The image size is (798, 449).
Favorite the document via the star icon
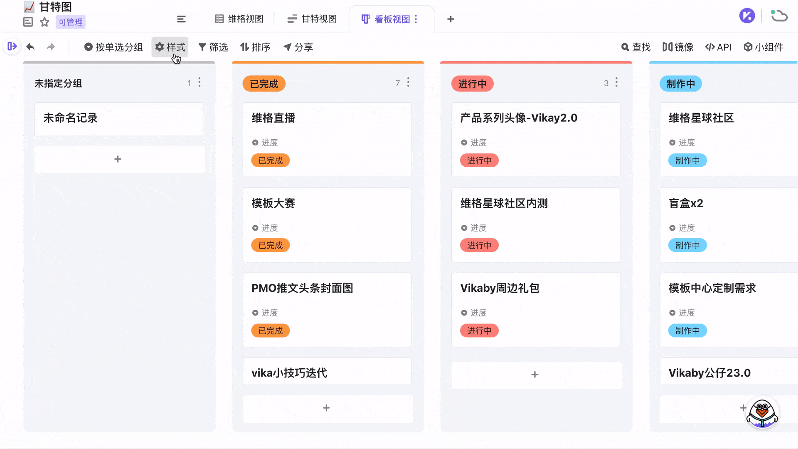point(44,22)
